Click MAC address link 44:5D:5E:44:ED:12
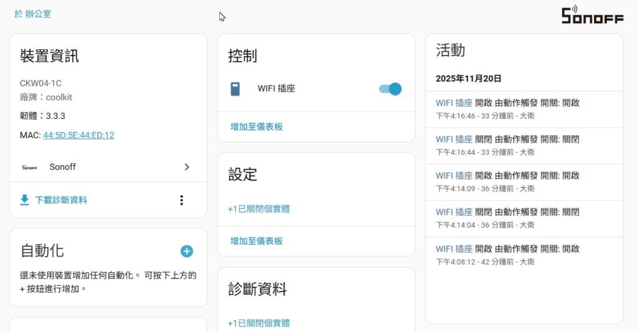The height and width of the screenshot is (332, 638). [79, 135]
